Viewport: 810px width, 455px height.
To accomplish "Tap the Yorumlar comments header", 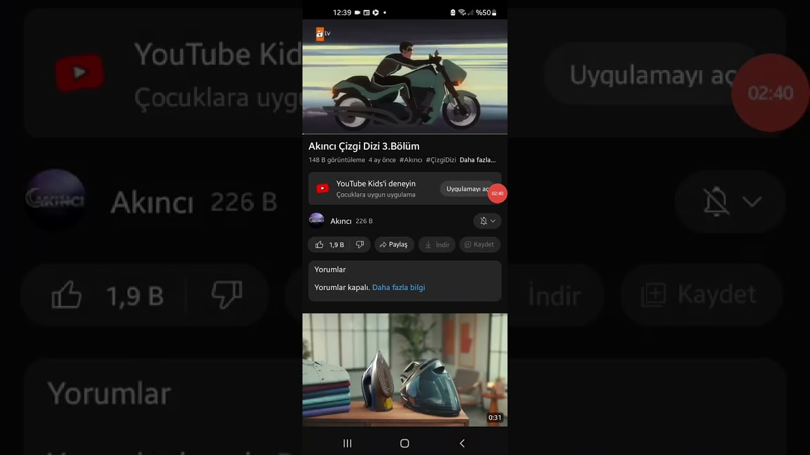I will pyautogui.click(x=330, y=269).
